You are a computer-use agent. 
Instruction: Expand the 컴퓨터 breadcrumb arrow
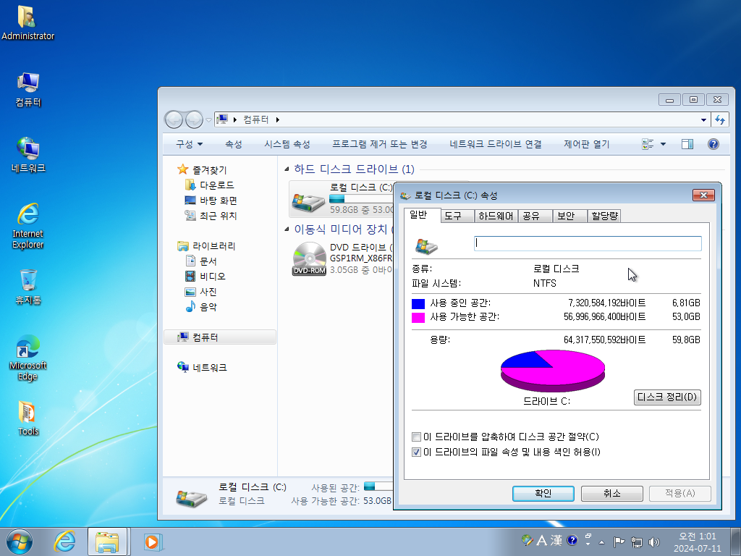tap(277, 120)
